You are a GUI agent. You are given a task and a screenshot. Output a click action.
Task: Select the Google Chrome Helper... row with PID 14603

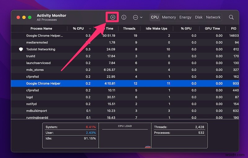125,36
